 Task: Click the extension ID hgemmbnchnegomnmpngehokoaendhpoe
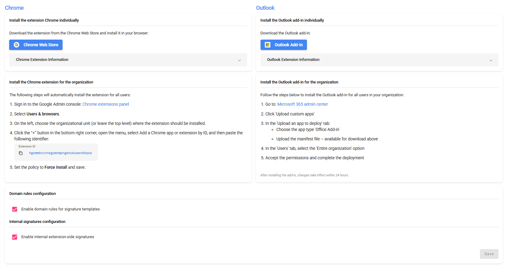coord(60,153)
